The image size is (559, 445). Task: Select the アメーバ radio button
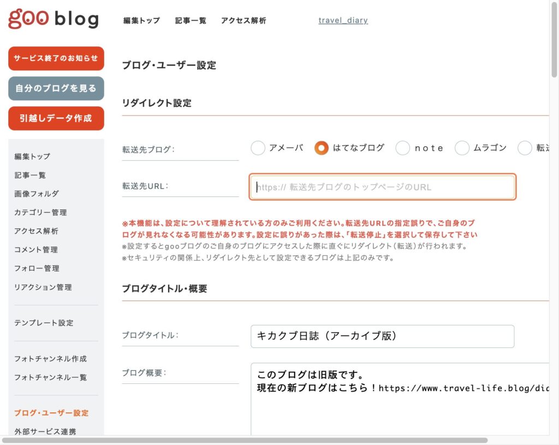258,148
